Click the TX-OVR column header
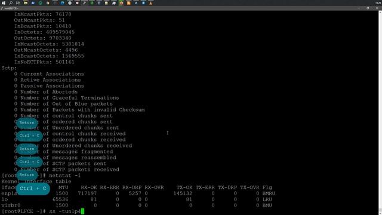Image resolution: width=382 pixels, height=215 pixels. (x=249, y=188)
